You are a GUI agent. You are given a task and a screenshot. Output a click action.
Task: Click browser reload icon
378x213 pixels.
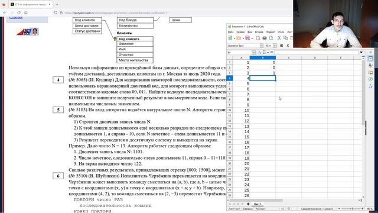click(x=19, y=12)
